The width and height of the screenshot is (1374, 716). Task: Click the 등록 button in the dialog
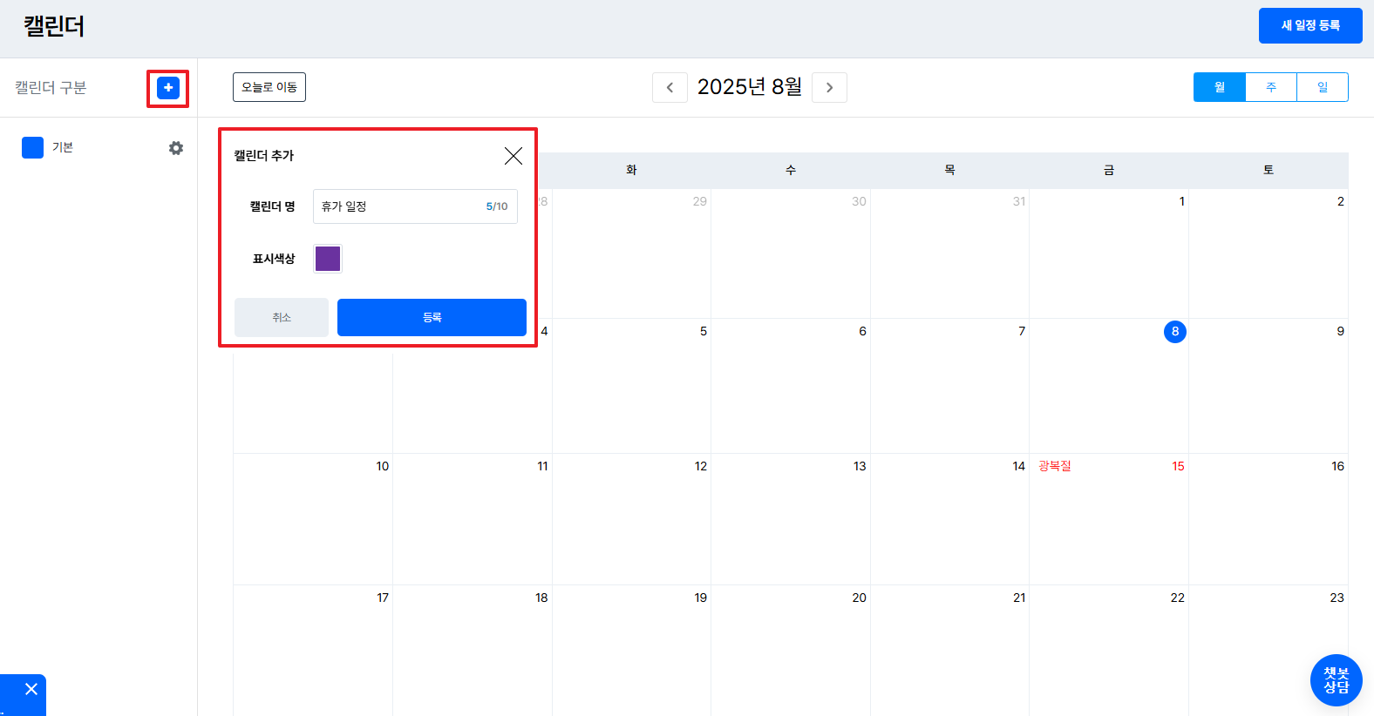tap(432, 317)
